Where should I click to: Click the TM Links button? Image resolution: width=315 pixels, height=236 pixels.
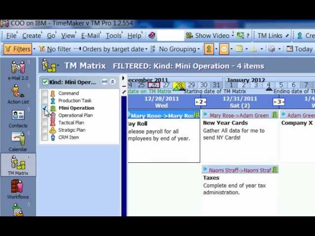pos(270,35)
